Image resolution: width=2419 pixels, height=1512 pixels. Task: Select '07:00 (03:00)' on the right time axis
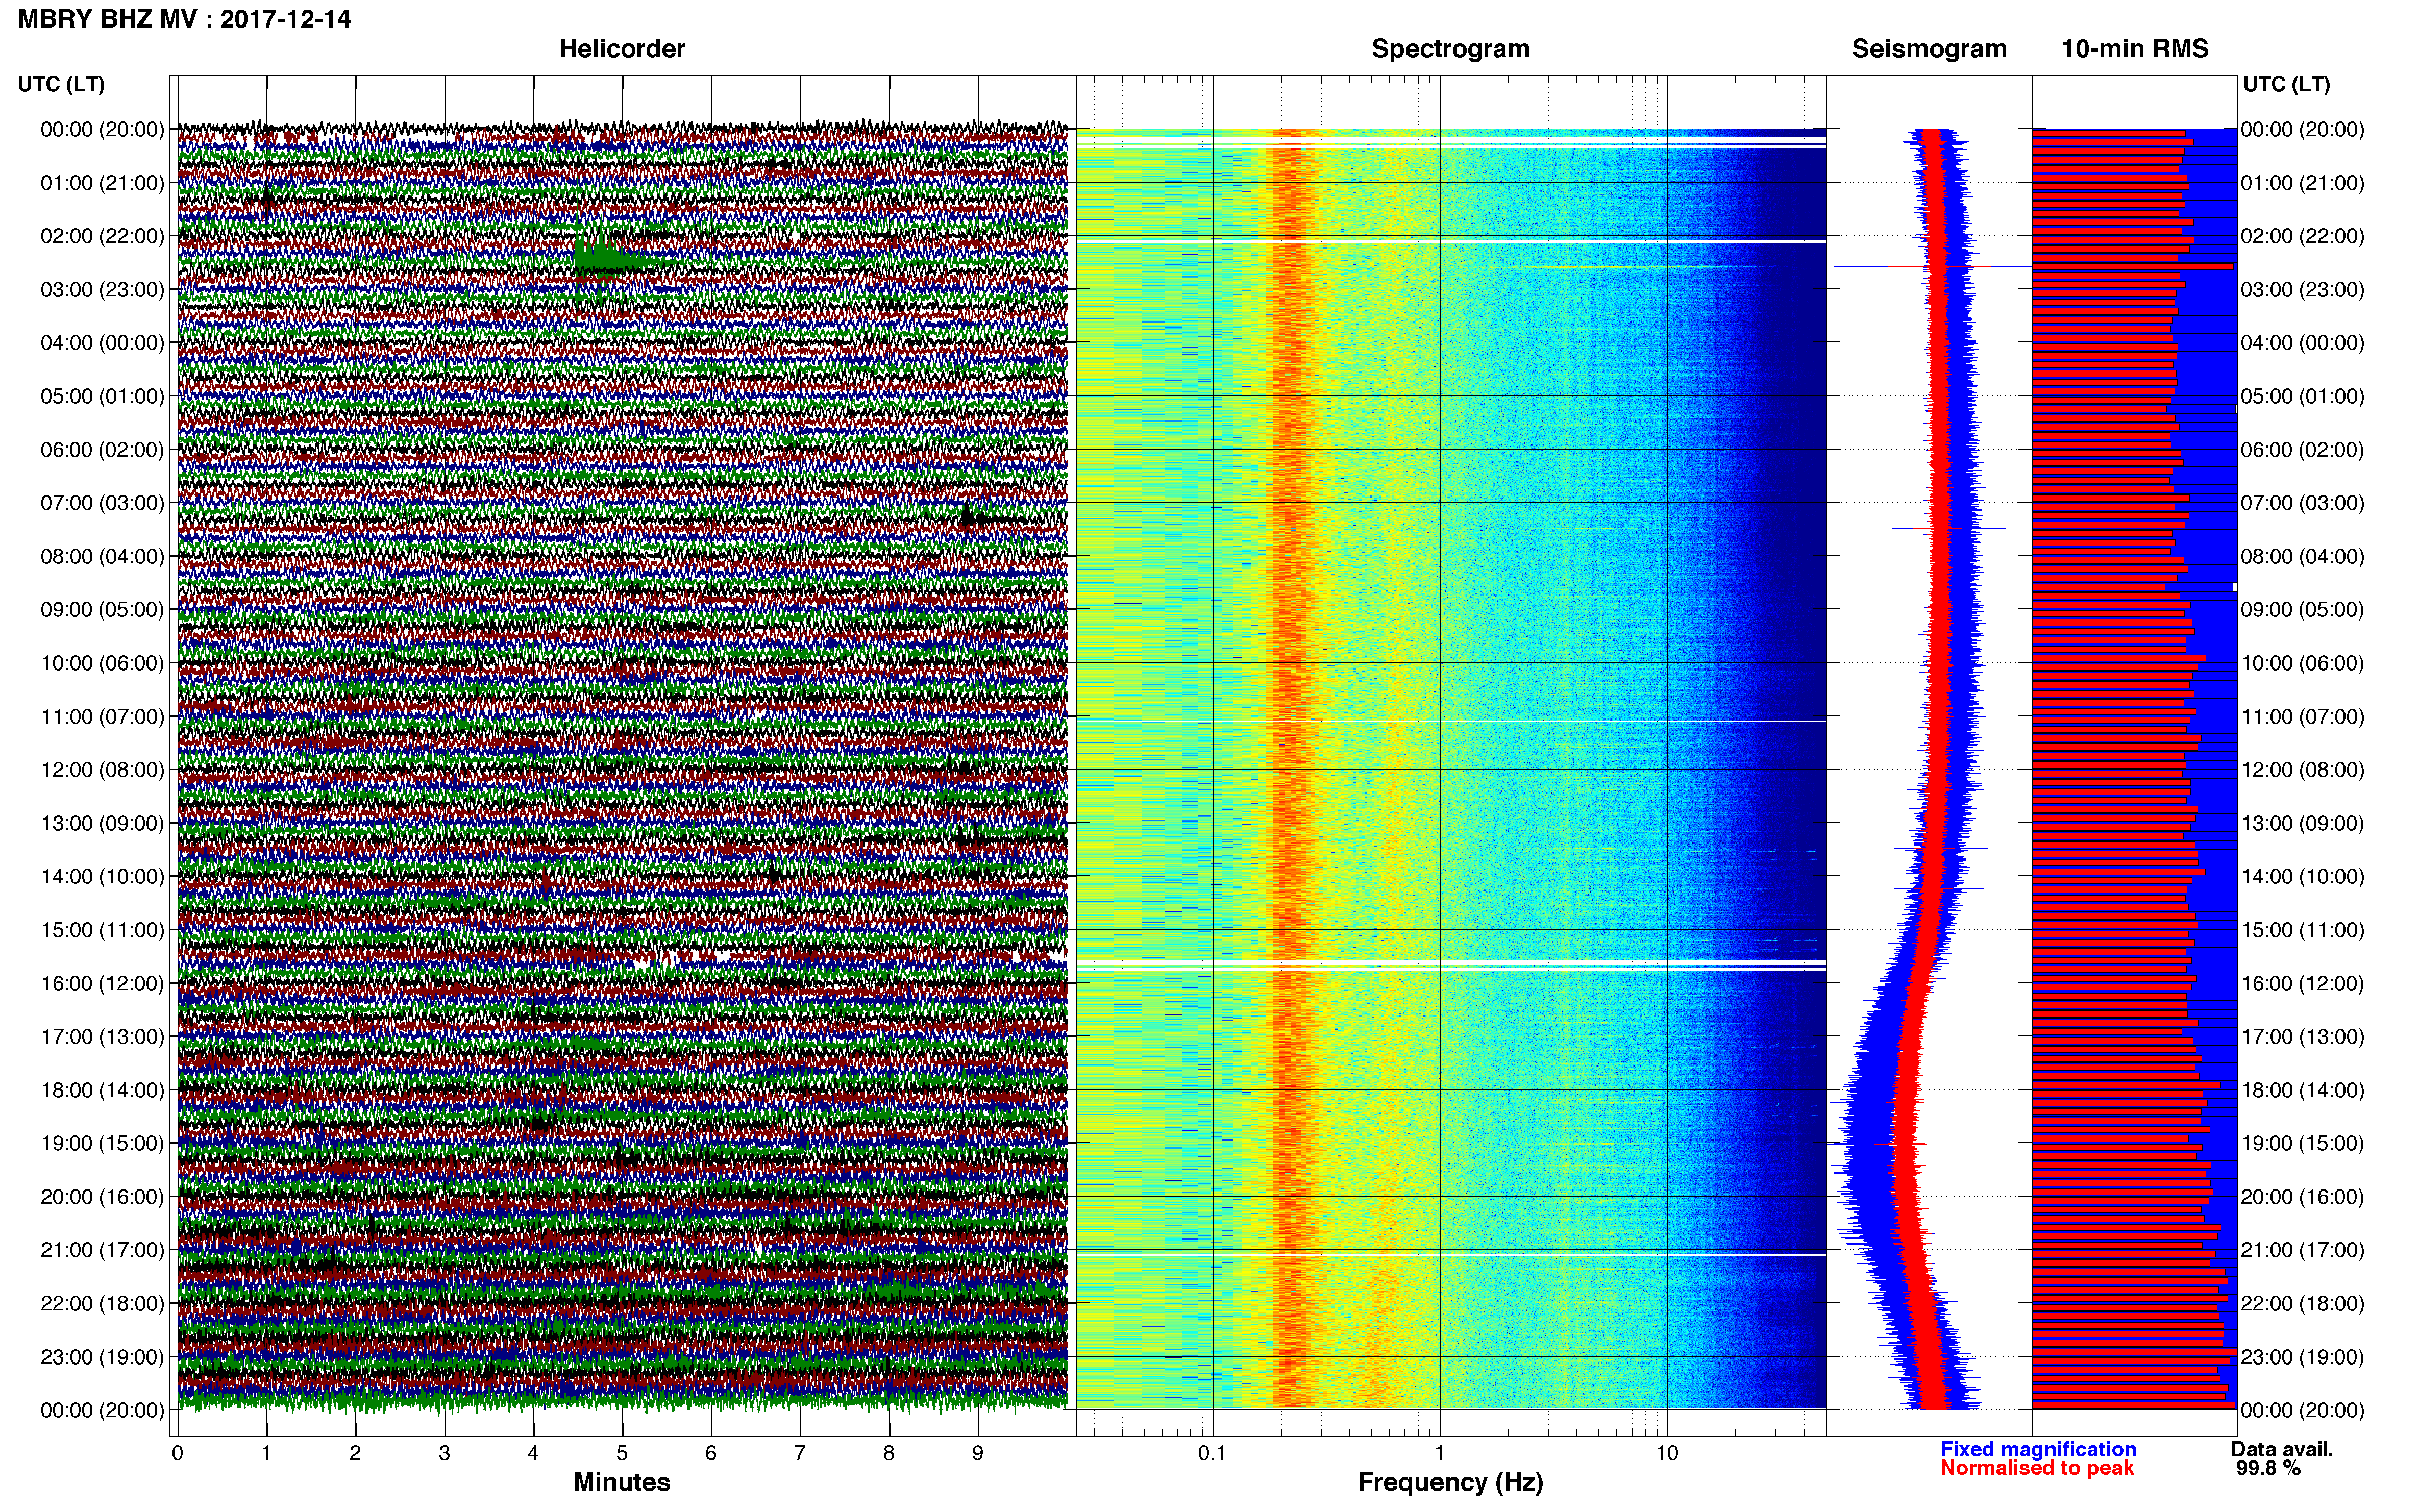click(2303, 503)
